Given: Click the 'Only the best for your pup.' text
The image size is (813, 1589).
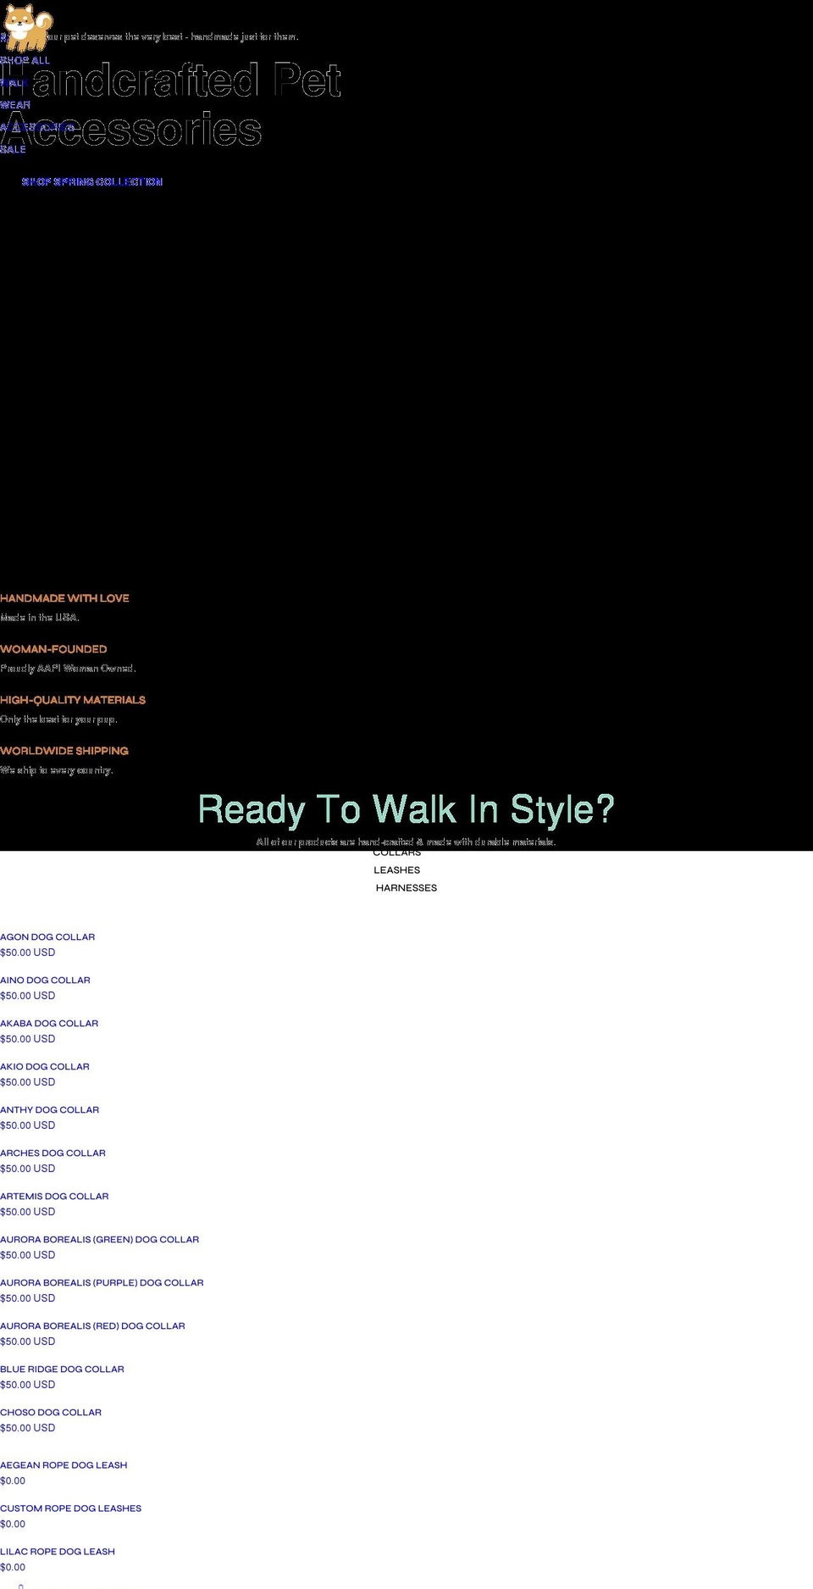Looking at the screenshot, I should pyautogui.click(x=58, y=719).
